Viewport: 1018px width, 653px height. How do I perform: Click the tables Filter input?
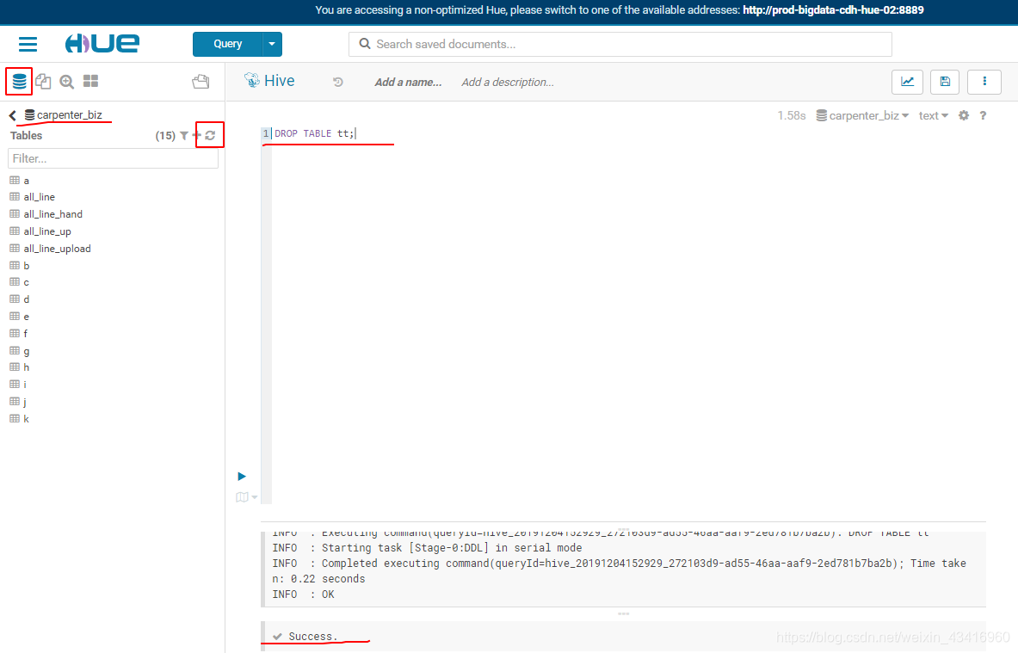(x=113, y=158)
